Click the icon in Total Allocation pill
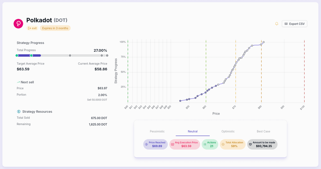 point(223,144)
